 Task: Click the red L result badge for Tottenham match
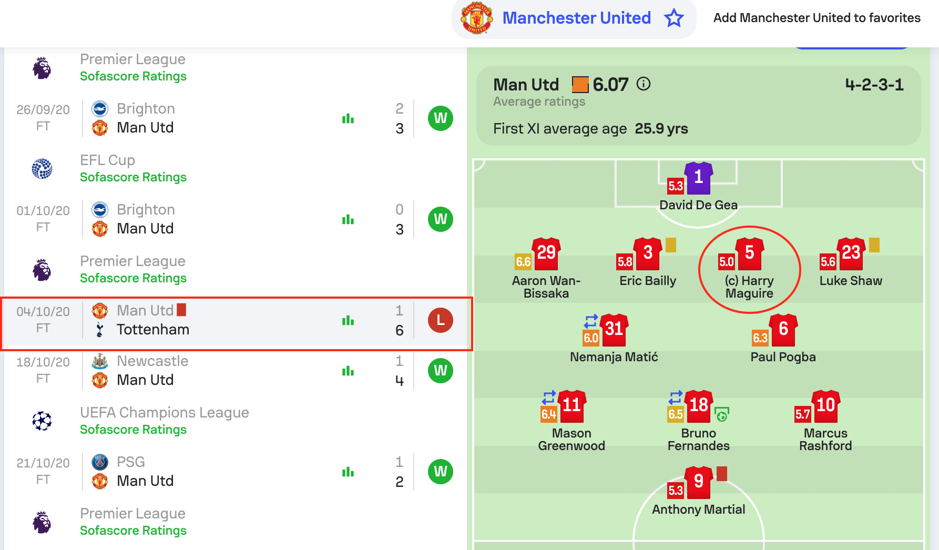[441, 320]
